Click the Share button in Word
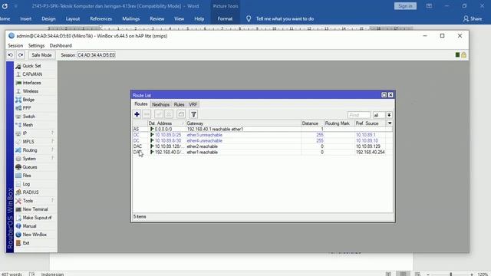 (x=473, y=18)
